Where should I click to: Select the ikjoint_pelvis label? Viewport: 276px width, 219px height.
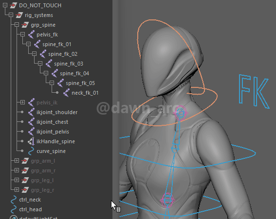(x=53, y=132)
